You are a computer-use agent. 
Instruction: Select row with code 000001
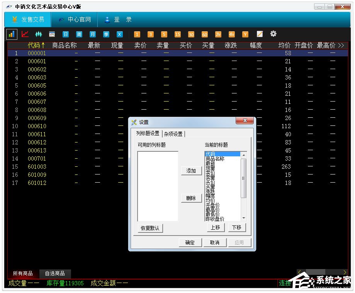(x=178, y=53)
